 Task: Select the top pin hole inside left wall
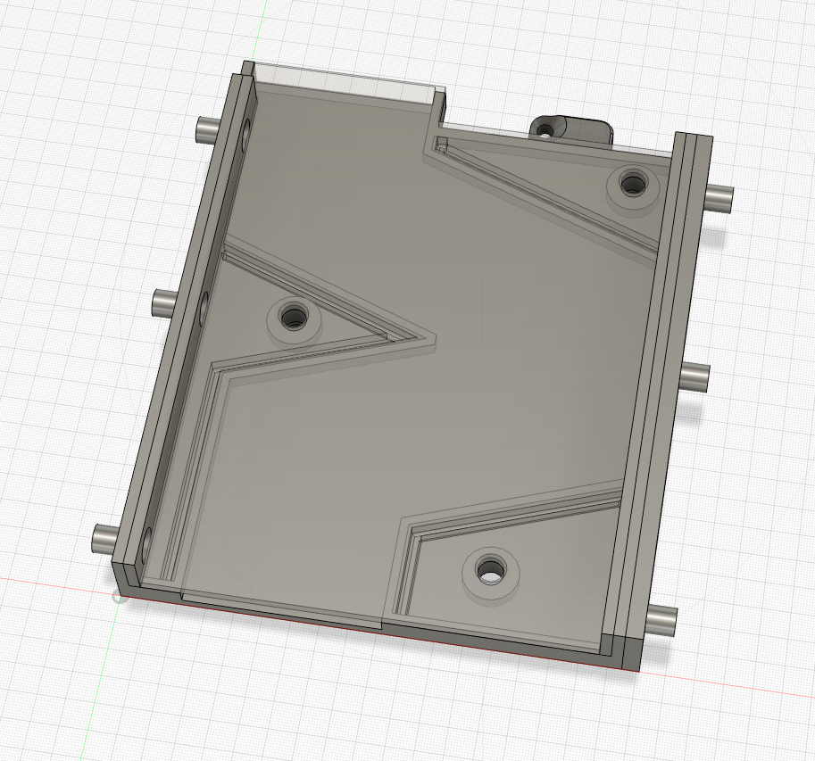tap(245, 135)
